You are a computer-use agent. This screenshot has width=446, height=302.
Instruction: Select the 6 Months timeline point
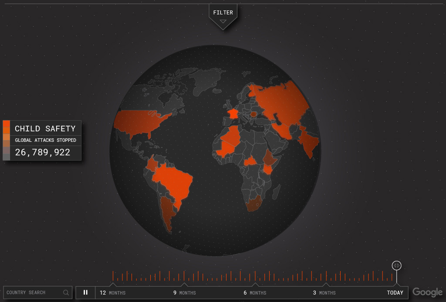pyautogui.click(x=255, y=292)
